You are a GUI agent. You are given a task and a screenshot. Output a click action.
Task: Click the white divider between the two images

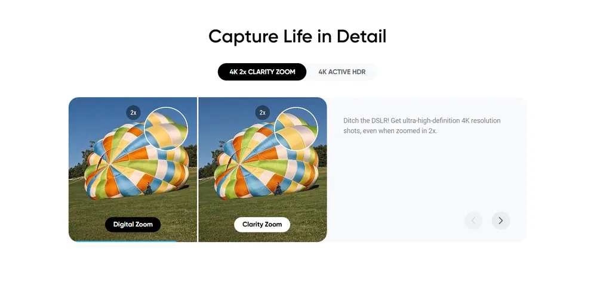[198, 170]
